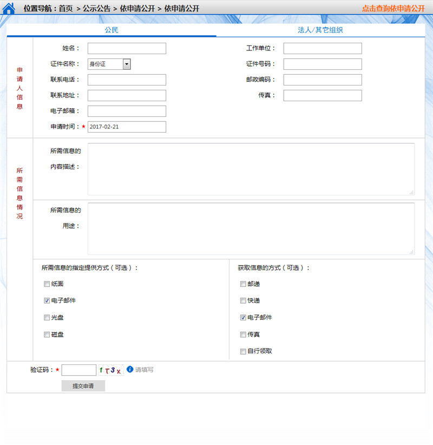Click the captcha verification code image
This screenshot has width=433, height=445.
110,370
